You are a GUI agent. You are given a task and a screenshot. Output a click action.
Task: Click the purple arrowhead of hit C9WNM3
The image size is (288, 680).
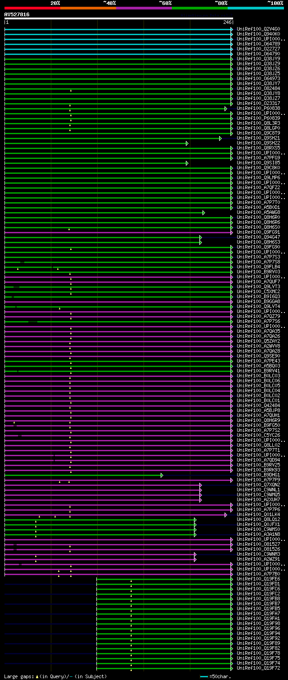pos(195,554)
